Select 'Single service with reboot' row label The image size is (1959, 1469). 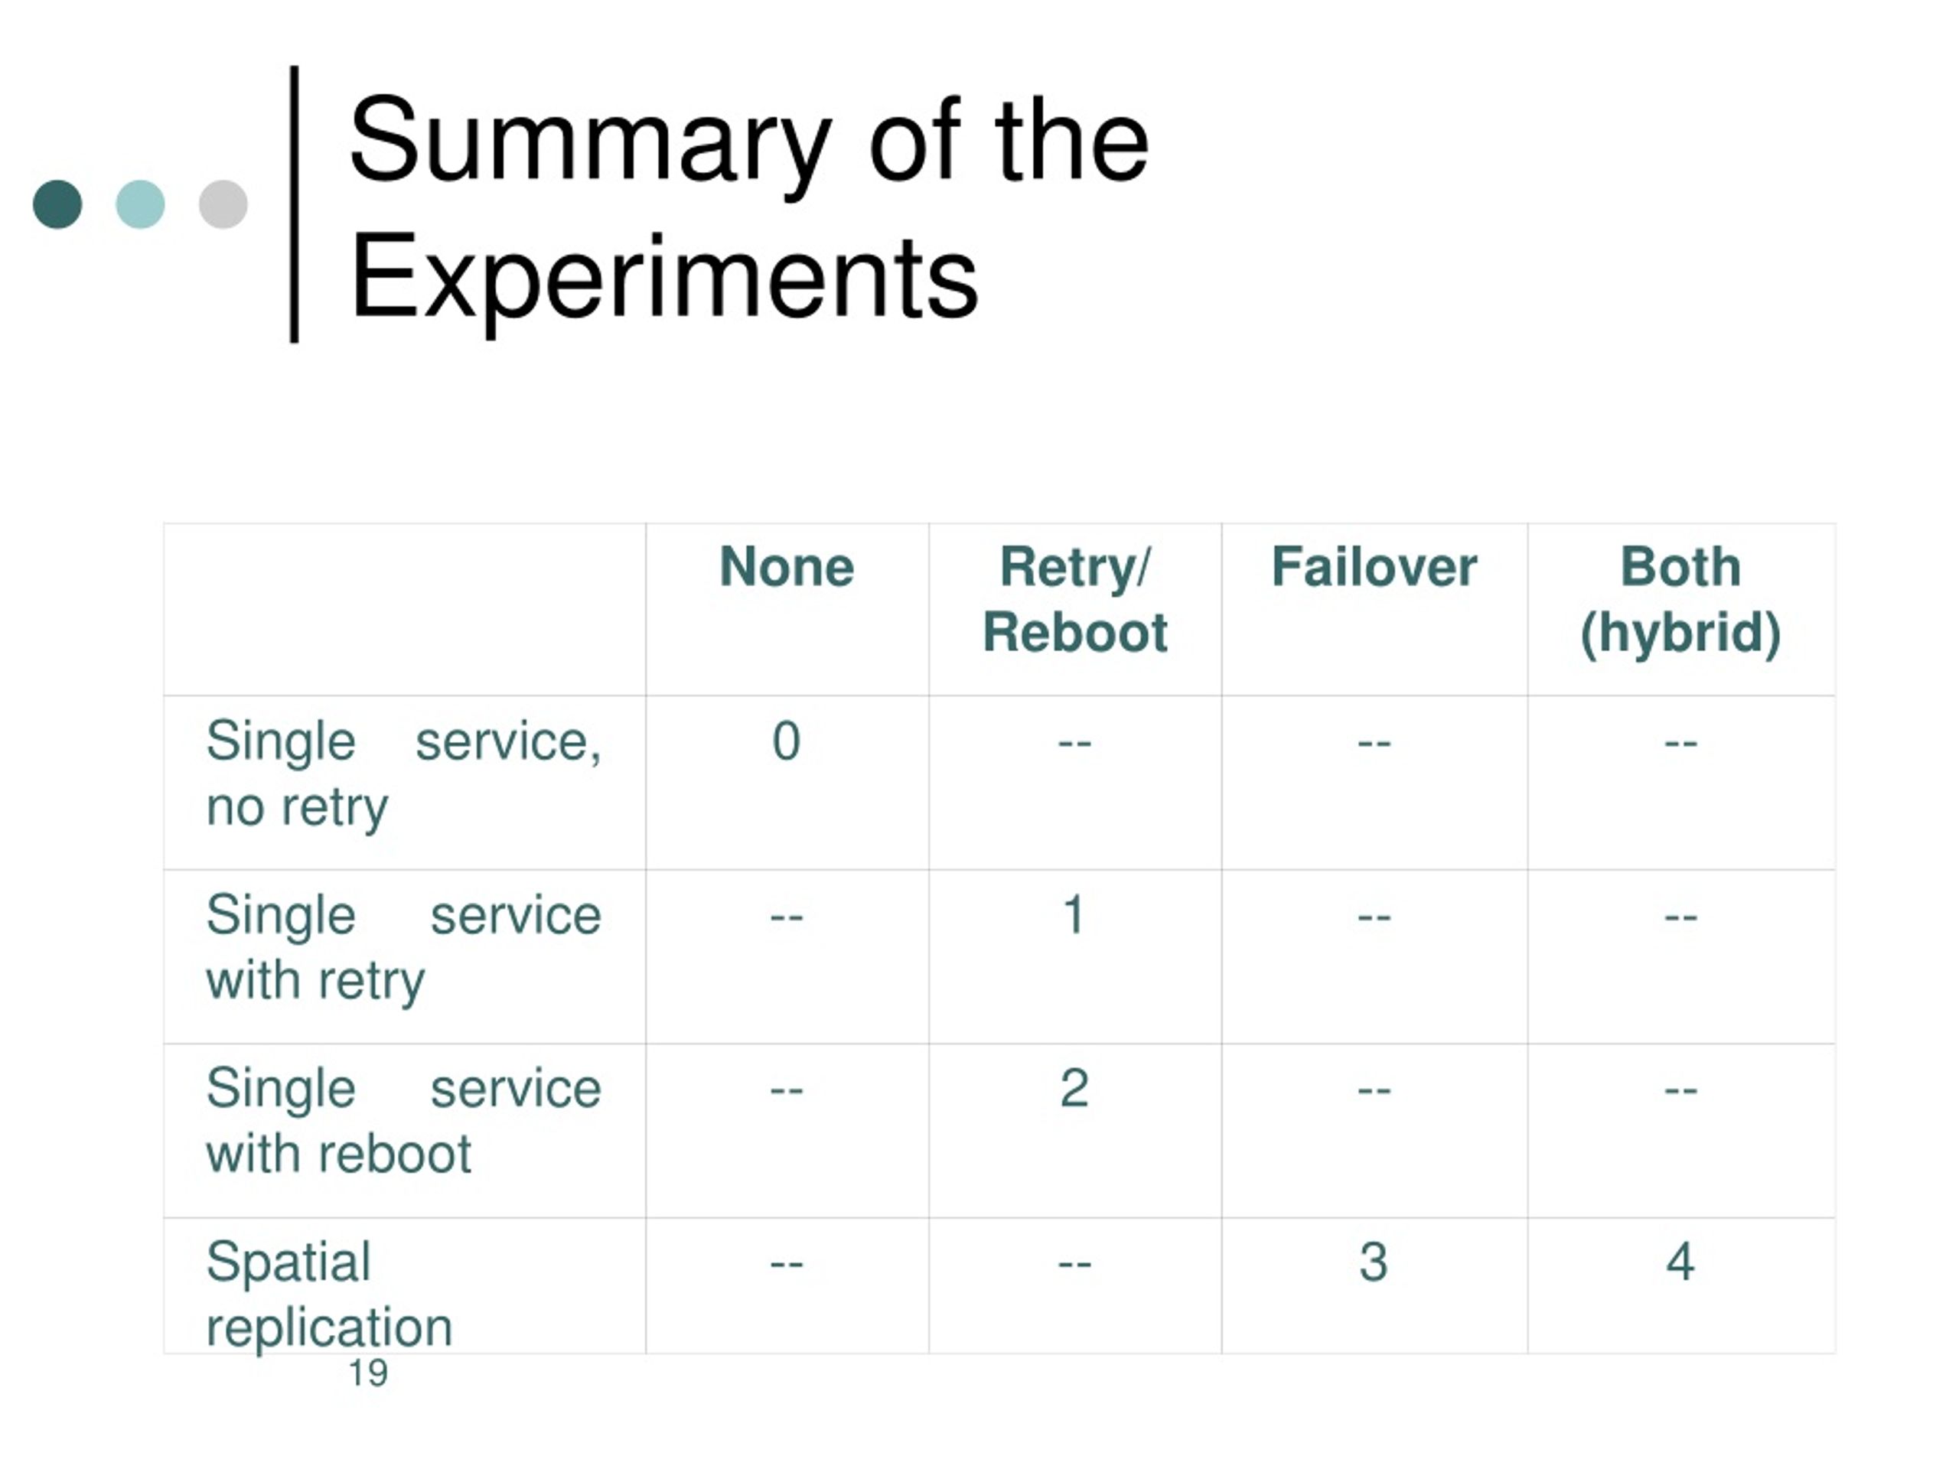pos(404,1121)
